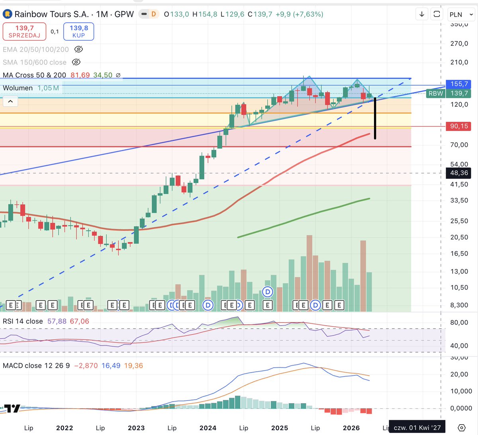Click the 2025 label on the time axis
Screen dimensions: 478x435
280,428
